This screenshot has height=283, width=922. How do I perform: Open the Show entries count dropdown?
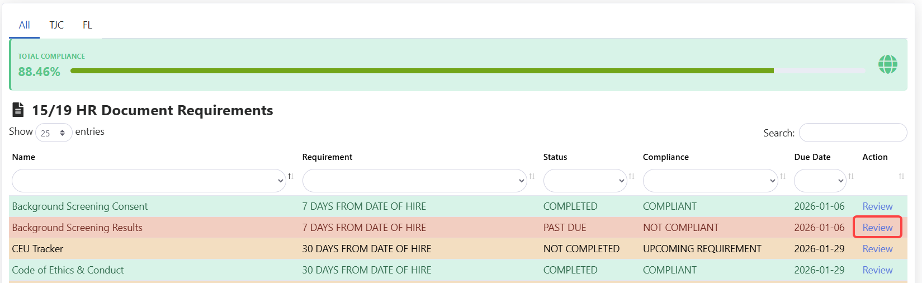tap(54, 133)
